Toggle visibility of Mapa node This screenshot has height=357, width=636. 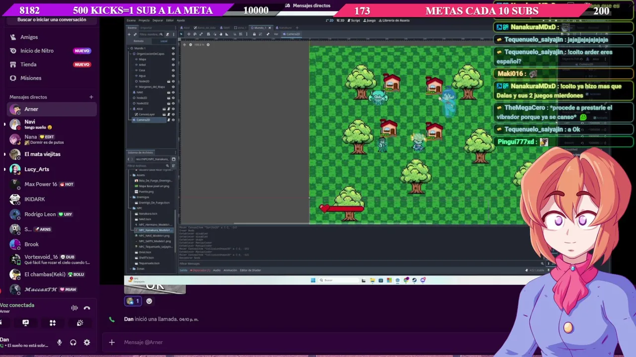pos(173,59)
